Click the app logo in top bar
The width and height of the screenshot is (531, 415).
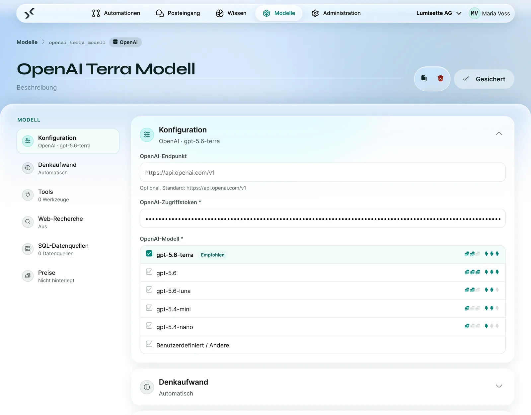pos(30,13)
